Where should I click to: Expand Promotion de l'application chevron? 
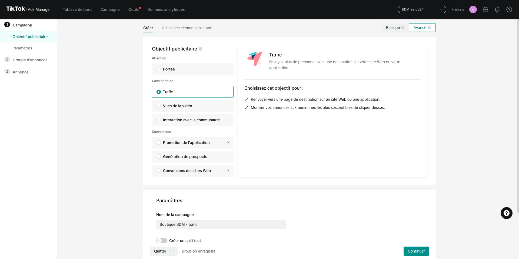tap(228, 143)
